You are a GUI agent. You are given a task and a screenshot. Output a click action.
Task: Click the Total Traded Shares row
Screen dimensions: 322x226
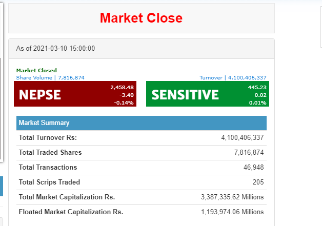click(142, 153)
